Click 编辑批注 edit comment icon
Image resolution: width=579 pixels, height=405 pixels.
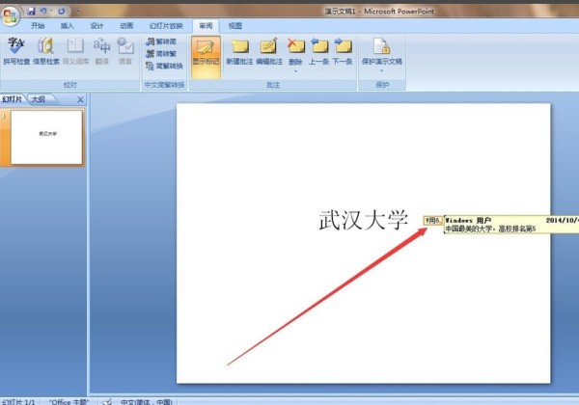tap(268, 49)
